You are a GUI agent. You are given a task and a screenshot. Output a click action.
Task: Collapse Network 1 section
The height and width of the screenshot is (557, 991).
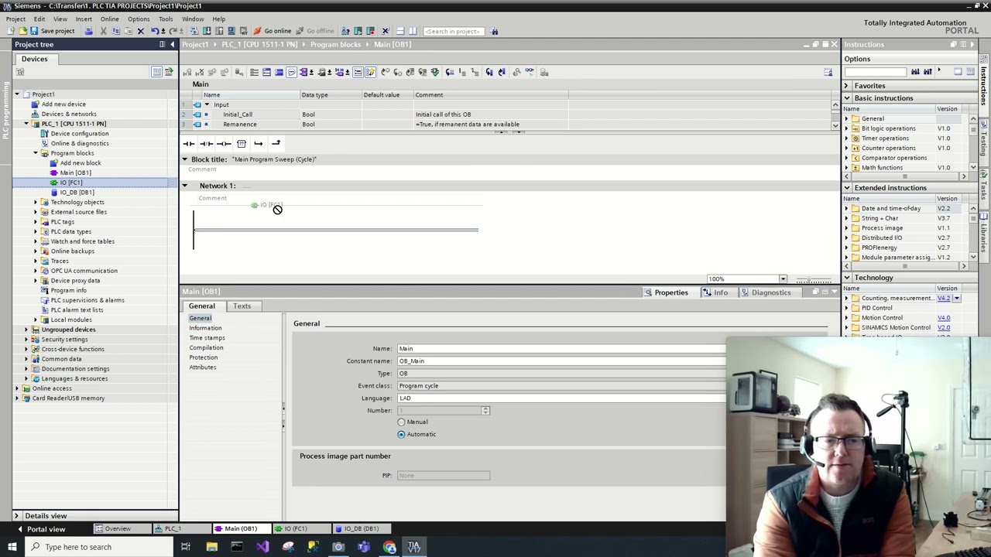click(x=184, y=186)
